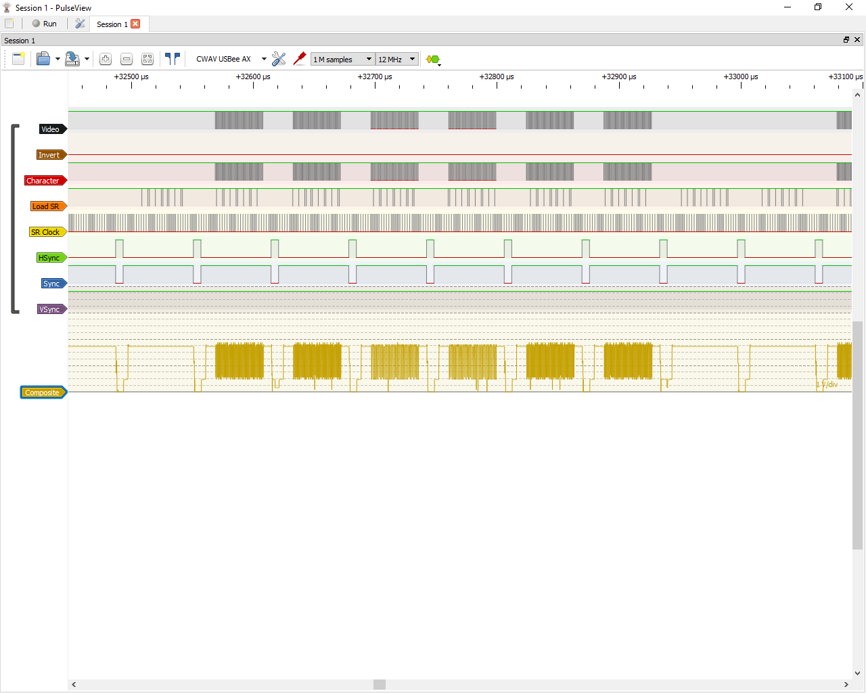Click the SR Clock channel tag

(x=47, y=231)
